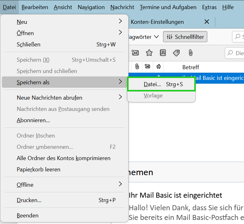Sort by the junk status column icon

(x=158, y=67)
